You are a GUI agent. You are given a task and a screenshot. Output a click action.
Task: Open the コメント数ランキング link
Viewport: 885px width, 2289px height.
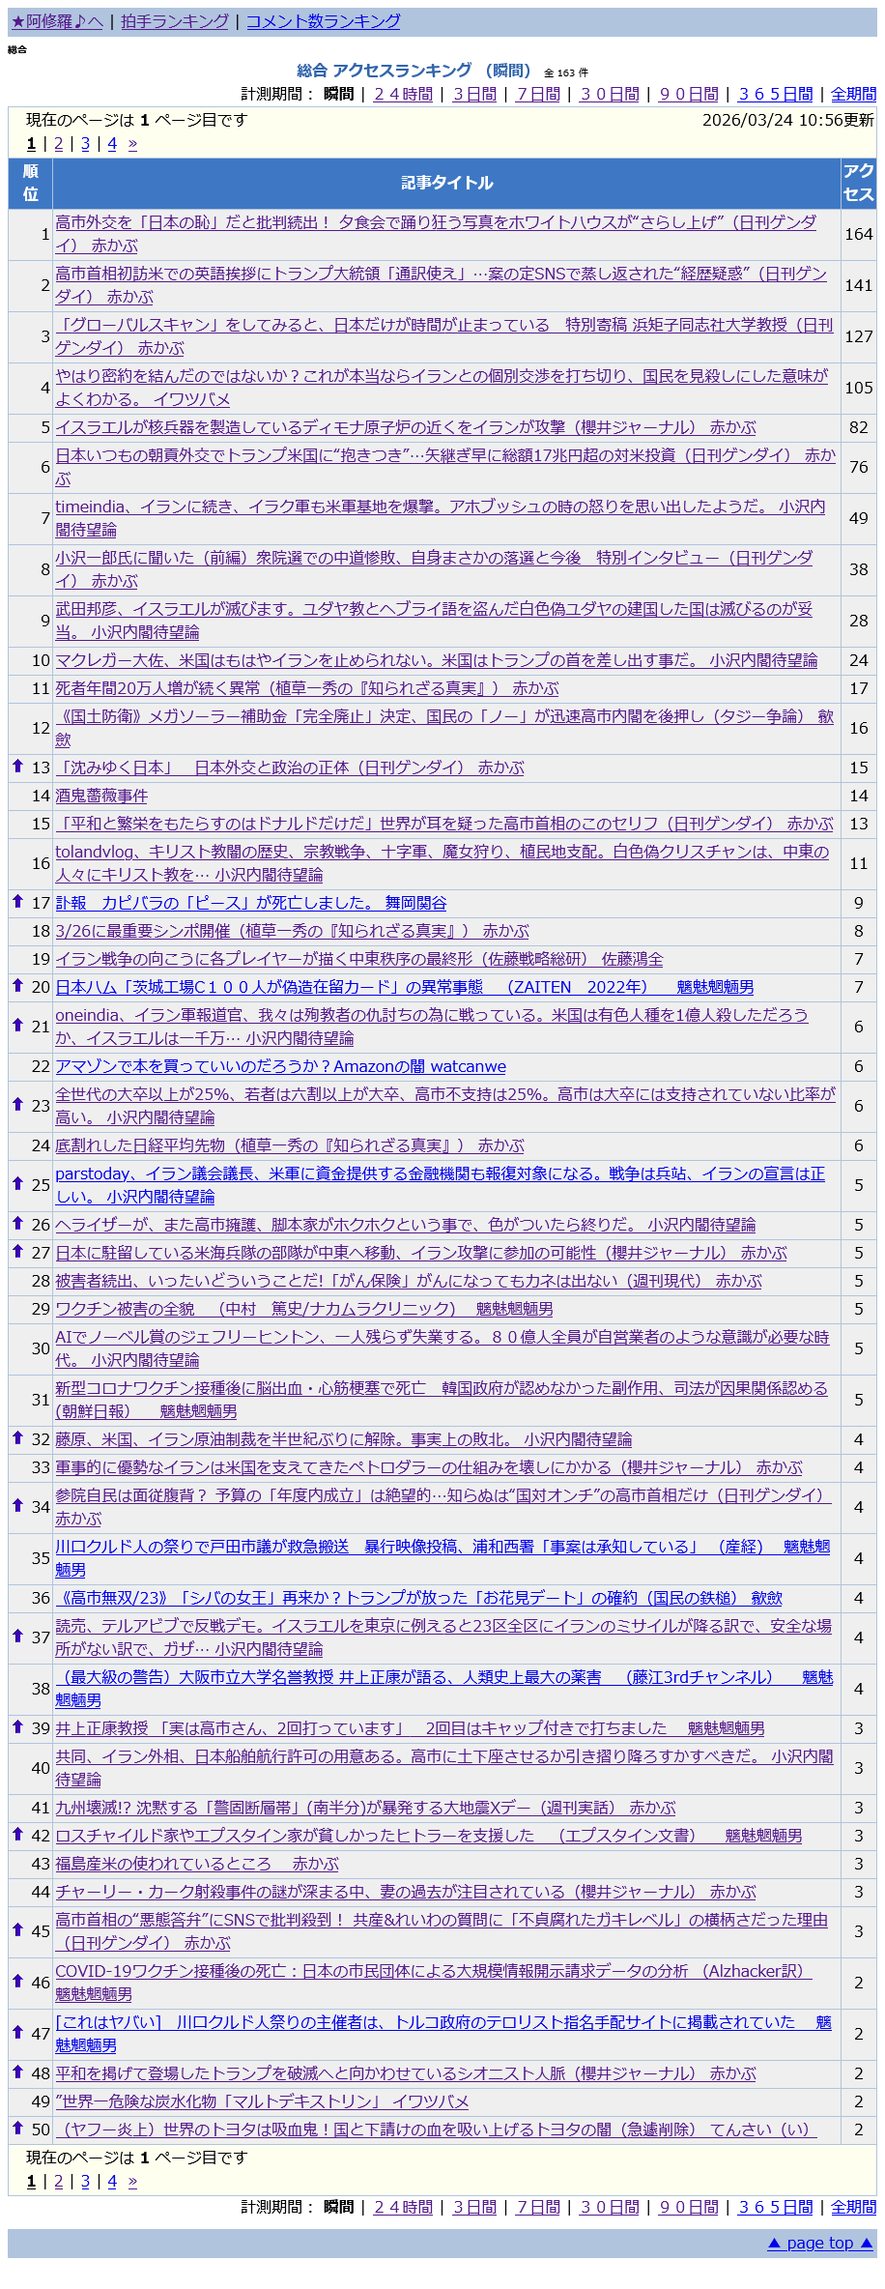[323, 21]
